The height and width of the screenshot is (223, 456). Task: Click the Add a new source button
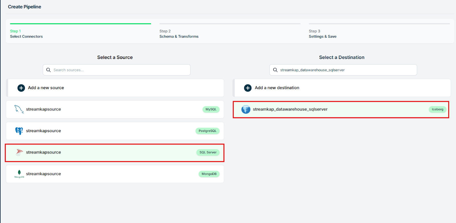point(115,88)
